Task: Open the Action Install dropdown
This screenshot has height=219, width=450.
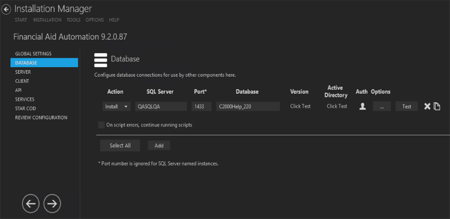Action: (116, 106)
